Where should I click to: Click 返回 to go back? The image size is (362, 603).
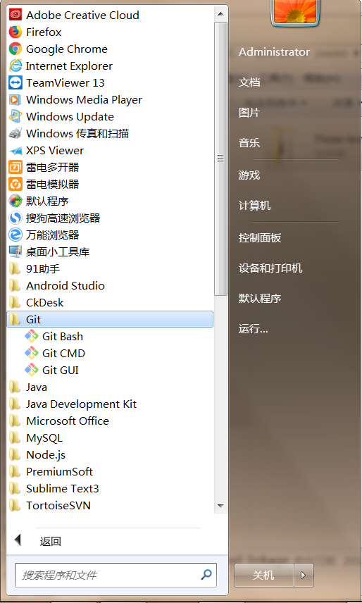[50, 542]
